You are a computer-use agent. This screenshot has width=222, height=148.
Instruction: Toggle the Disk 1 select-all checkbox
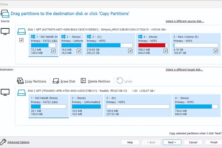[21, 40]
